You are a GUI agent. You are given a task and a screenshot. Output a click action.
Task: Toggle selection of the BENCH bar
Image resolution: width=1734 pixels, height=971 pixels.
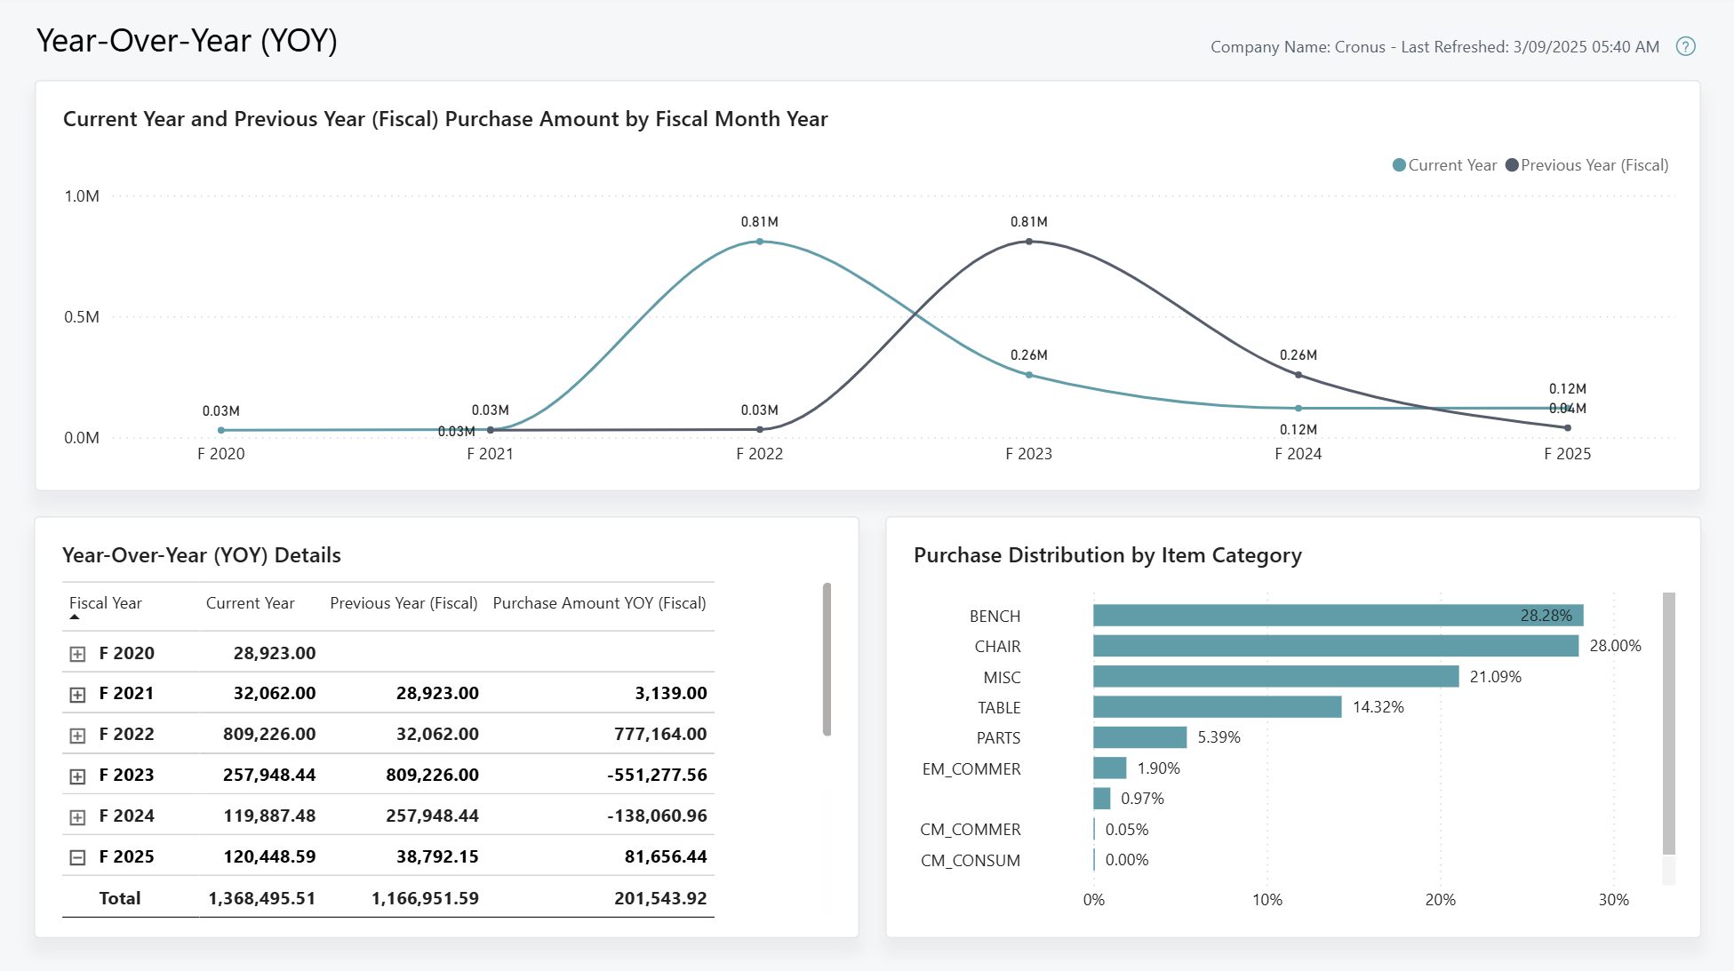1333,615
